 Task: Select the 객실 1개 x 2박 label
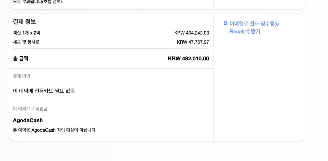(x=27, y=33)
